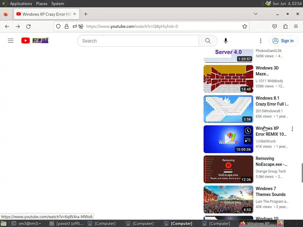
Task: Select the Windows XP Crazy Error HD tab
Action: tap(46, 14)
